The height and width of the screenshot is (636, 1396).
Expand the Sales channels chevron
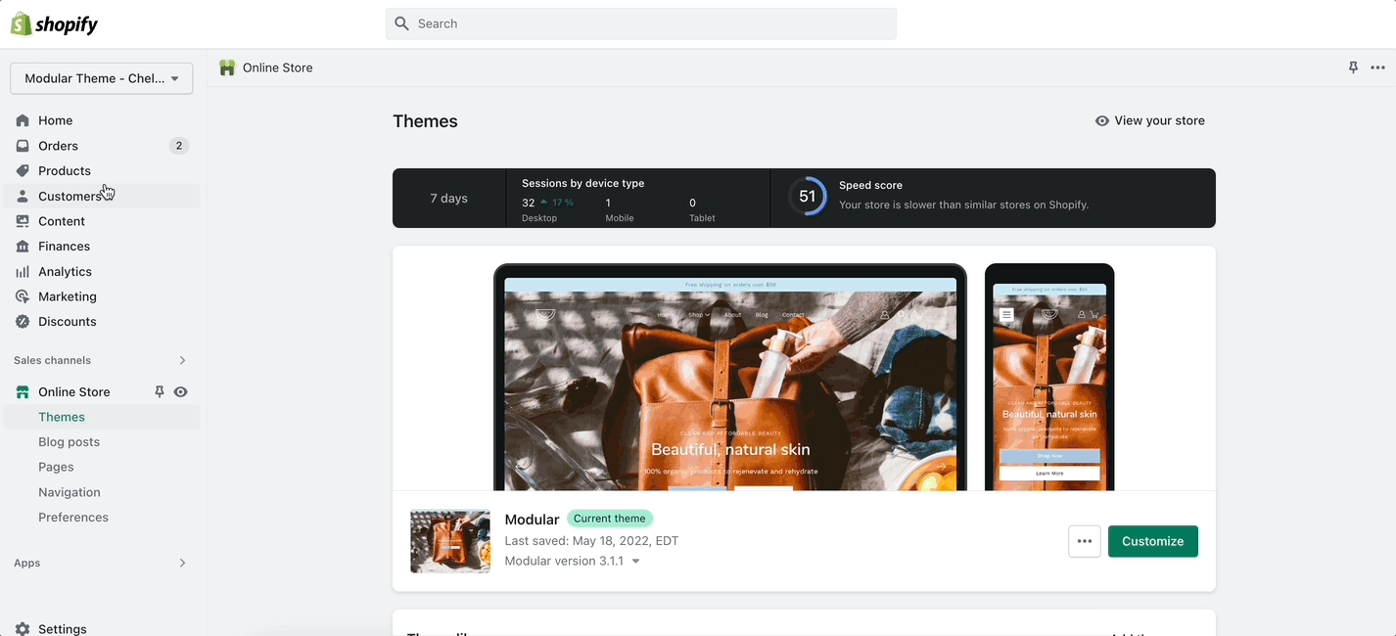tap(182, 360)
